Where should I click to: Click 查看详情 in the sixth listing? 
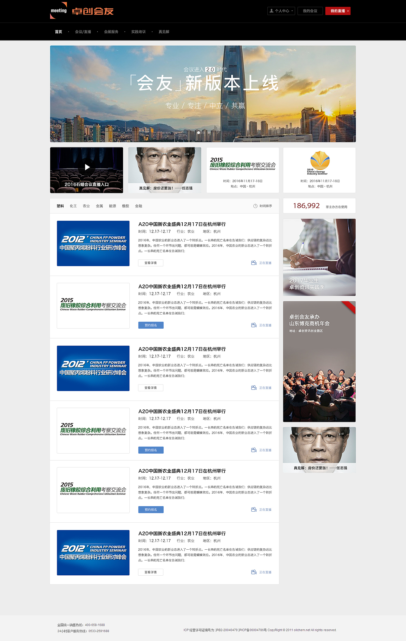[x=151, y=572]
